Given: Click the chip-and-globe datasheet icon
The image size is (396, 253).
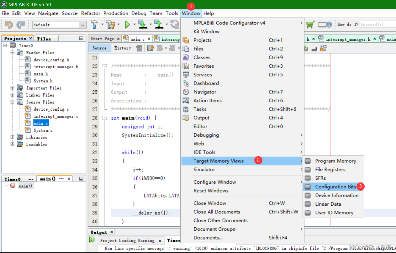Looking at the screenshot, I should (x=325, y=24).
